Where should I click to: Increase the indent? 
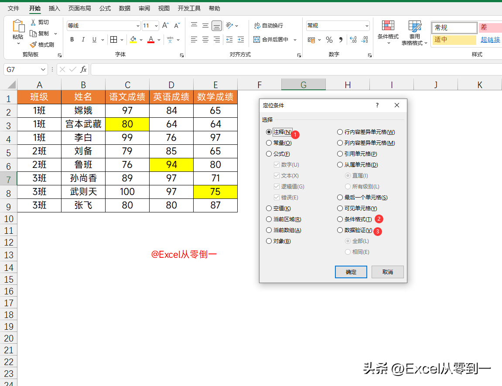pyautogui.click(x=241, y=39)
